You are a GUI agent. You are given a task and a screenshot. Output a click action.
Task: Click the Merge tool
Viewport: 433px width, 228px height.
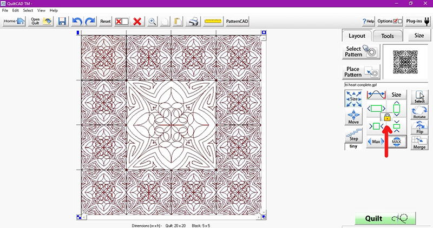pyautogui.click(x=419, y=143)
